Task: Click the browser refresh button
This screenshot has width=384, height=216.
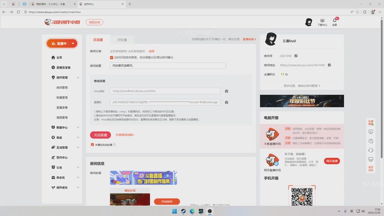Action: coord(18,12)
